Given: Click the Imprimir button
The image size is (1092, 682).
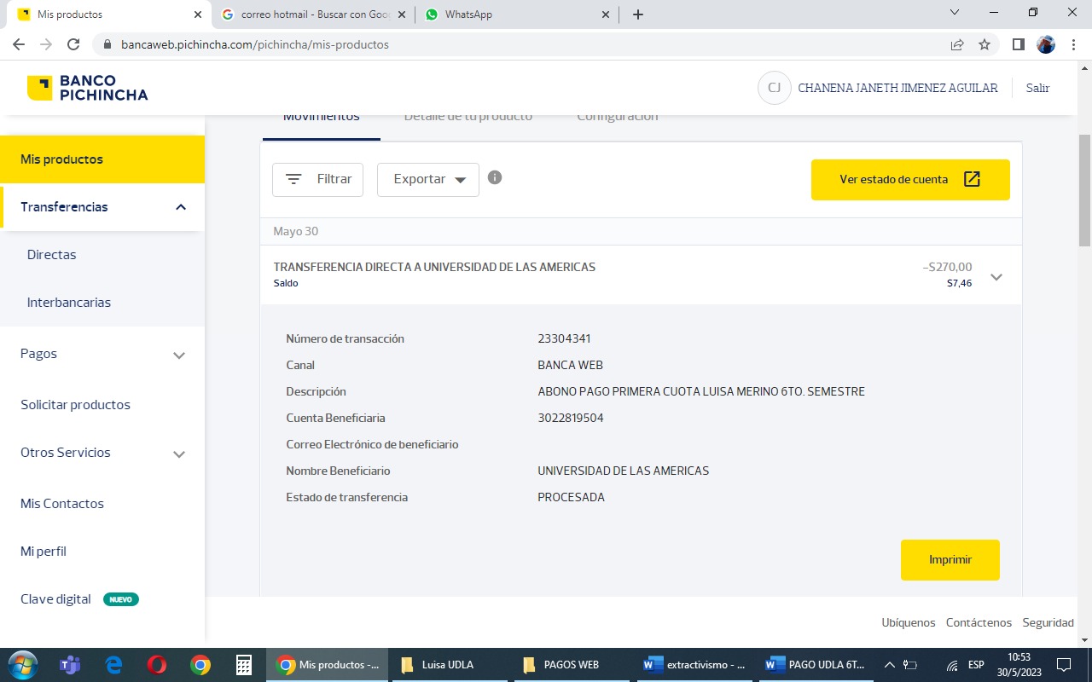Looking at the screenshot, I should coord(950,560).
